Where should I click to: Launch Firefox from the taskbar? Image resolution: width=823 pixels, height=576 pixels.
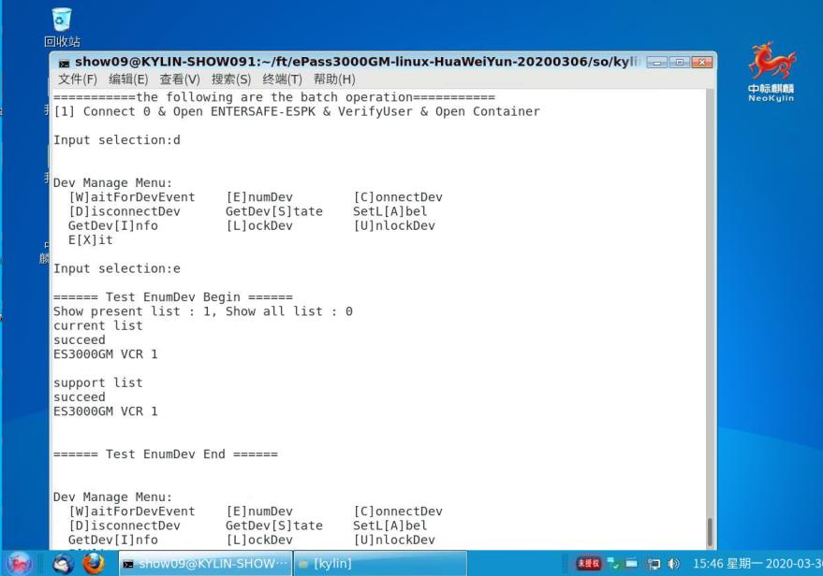94,564
